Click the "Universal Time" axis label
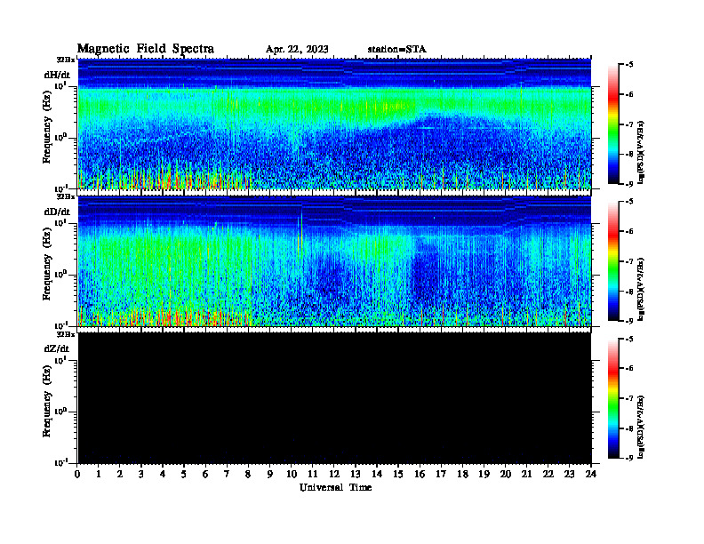The width and height of the screenshot is (704, 544). pyautogui.click(x=335, y=487)
